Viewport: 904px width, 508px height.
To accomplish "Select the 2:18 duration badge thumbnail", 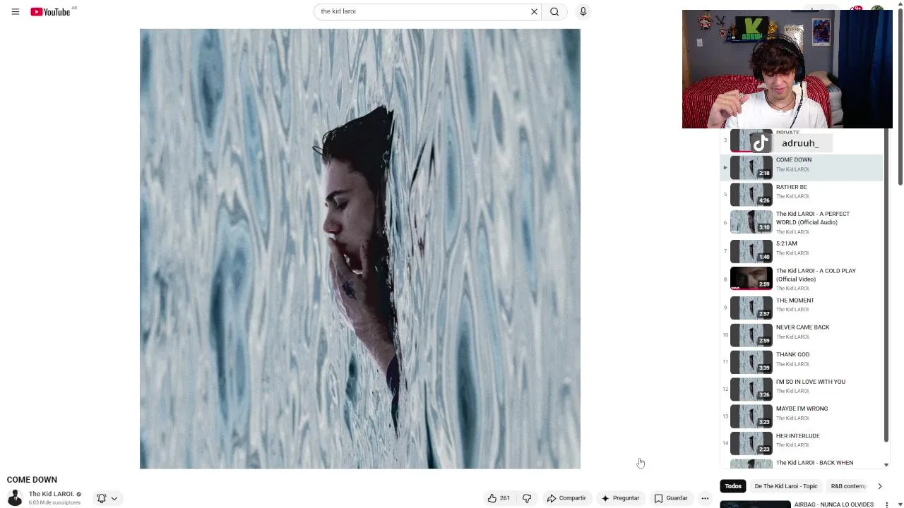I will point(751,167).
